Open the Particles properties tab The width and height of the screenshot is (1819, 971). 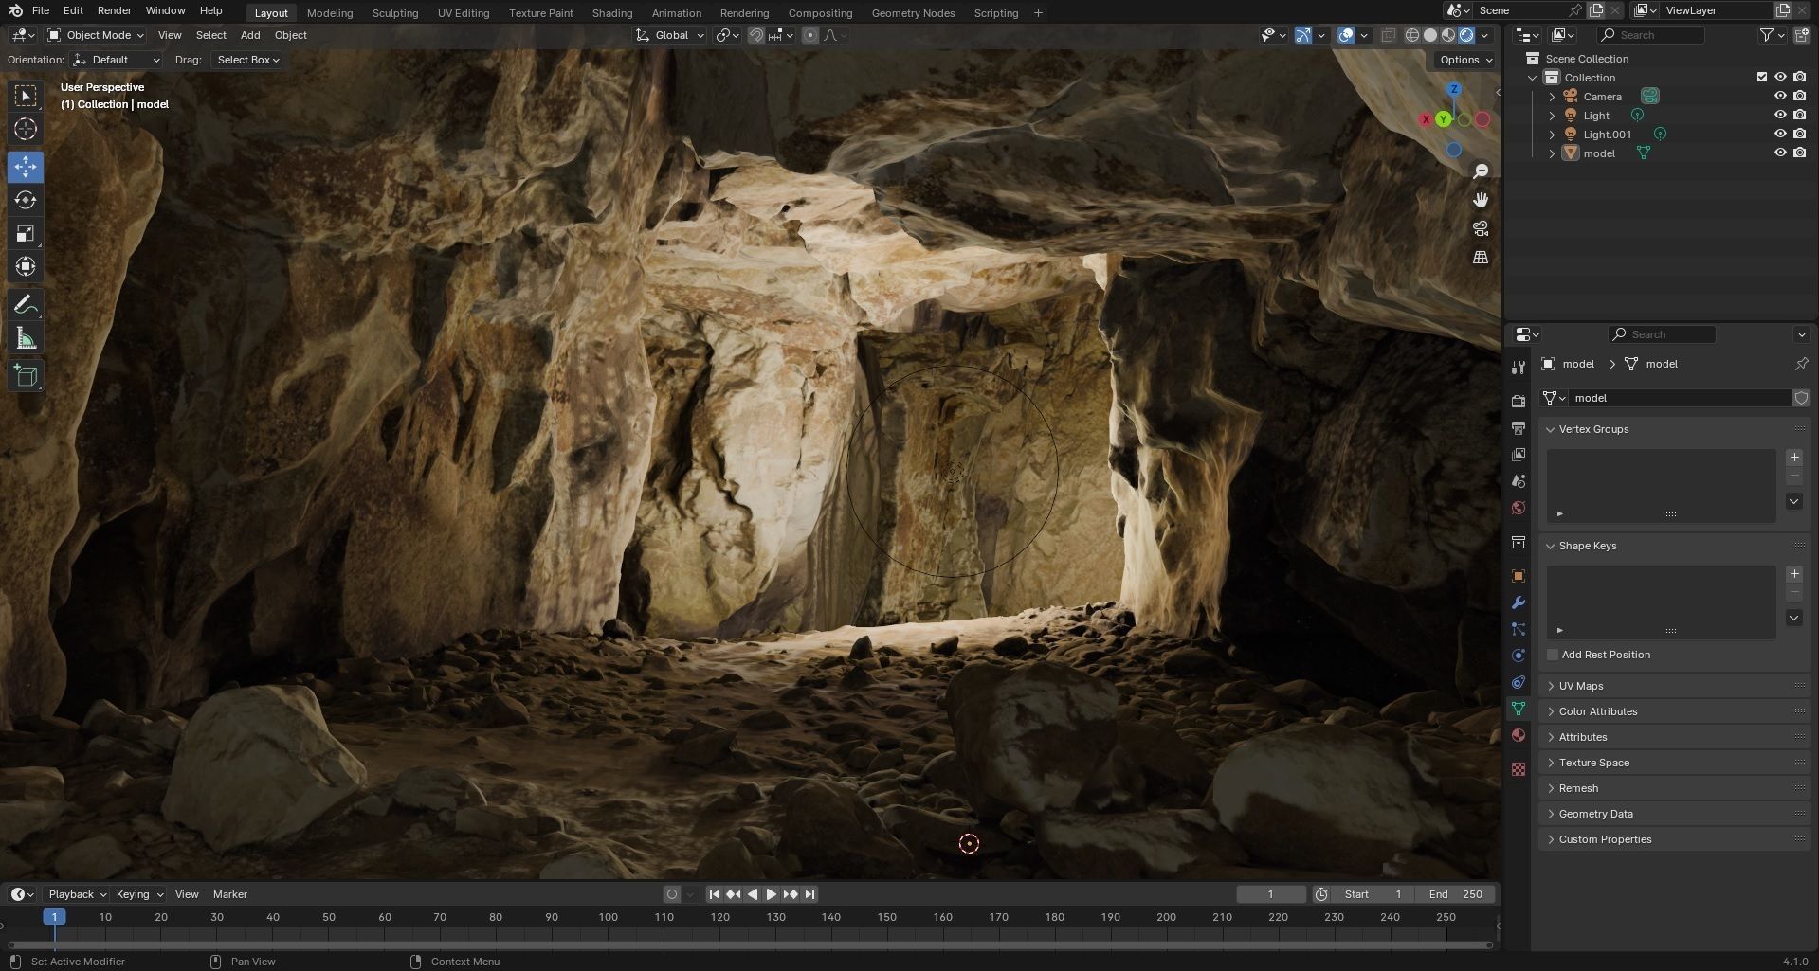[x=1519, y=629]
